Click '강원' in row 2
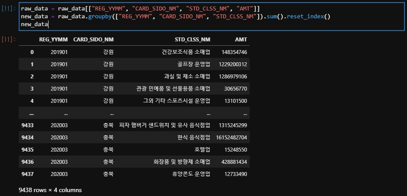407x196 pixels. click(108, 77)
